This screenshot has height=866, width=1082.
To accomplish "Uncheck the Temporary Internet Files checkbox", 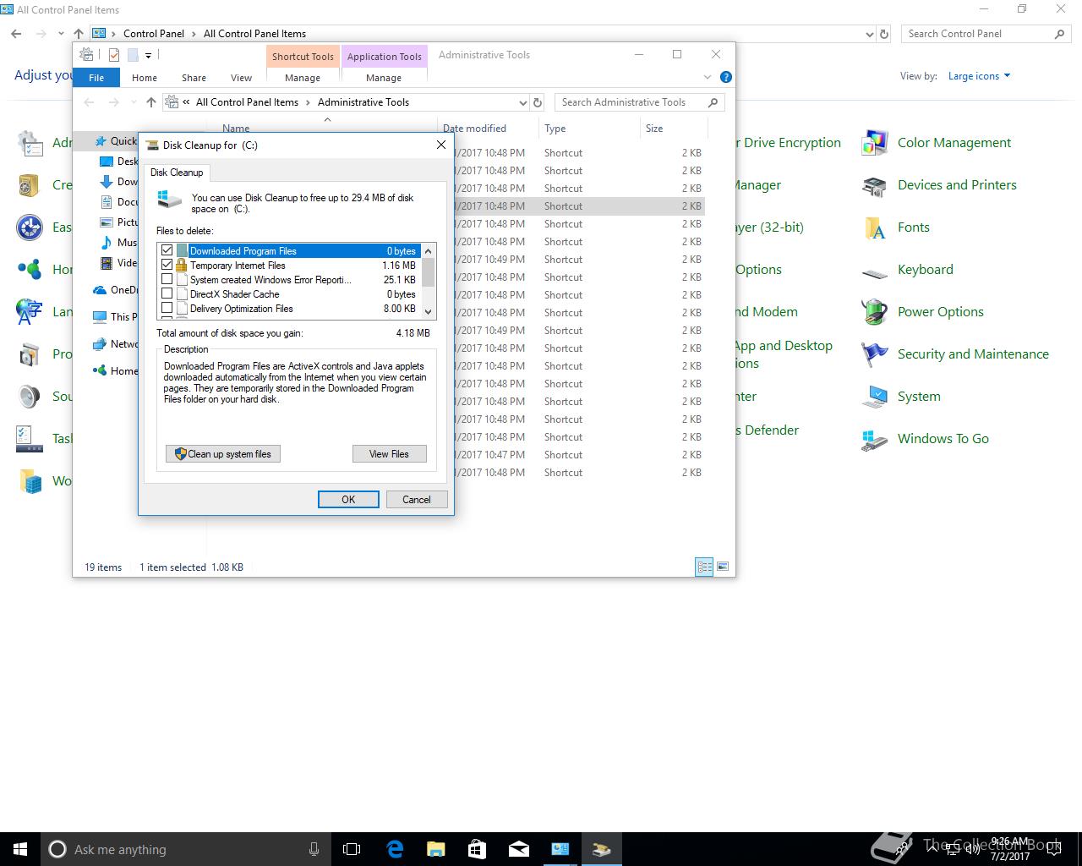I will 167,265.
